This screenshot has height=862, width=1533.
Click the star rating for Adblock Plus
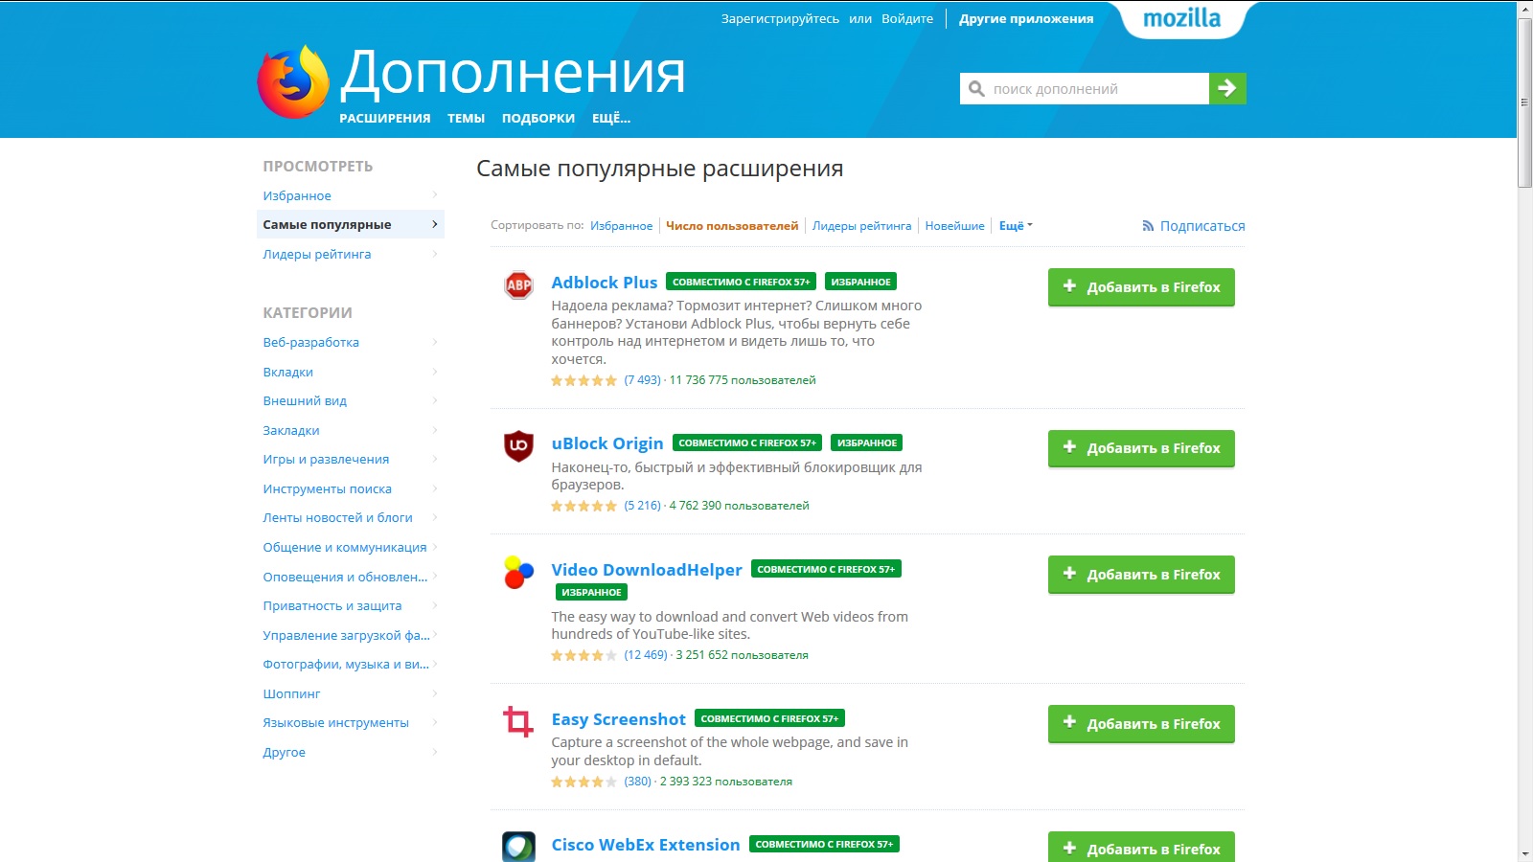(583, 380)
